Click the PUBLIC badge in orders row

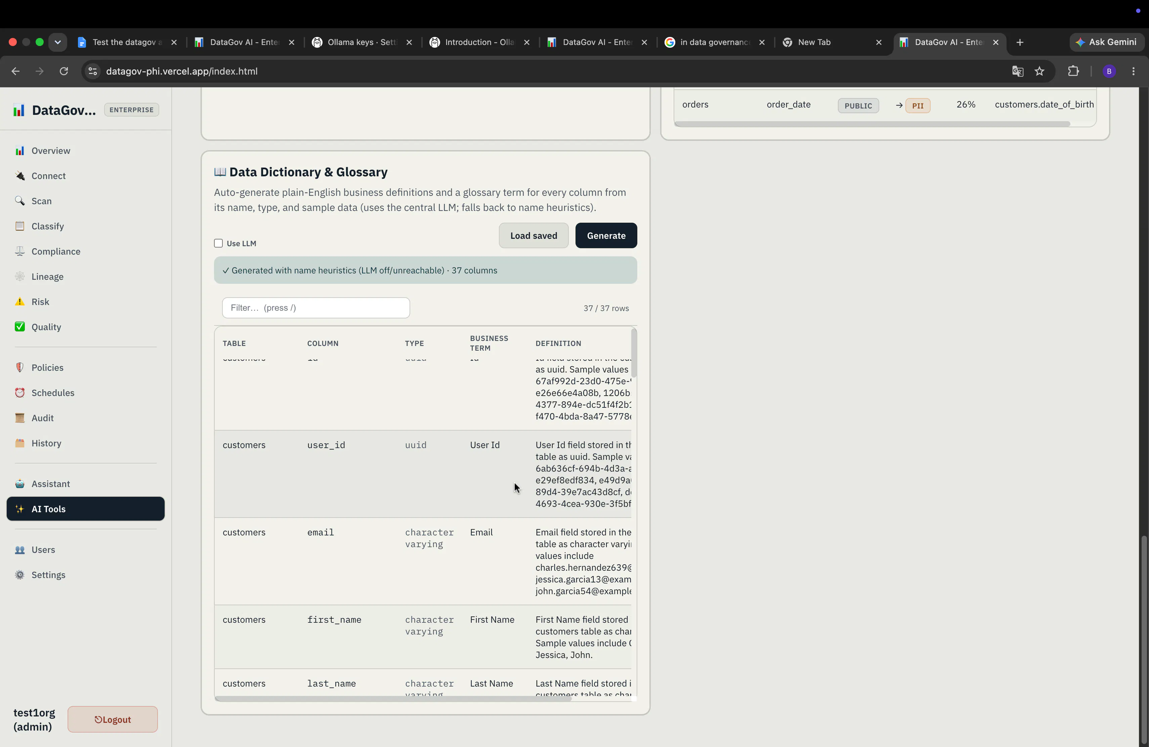858,106
